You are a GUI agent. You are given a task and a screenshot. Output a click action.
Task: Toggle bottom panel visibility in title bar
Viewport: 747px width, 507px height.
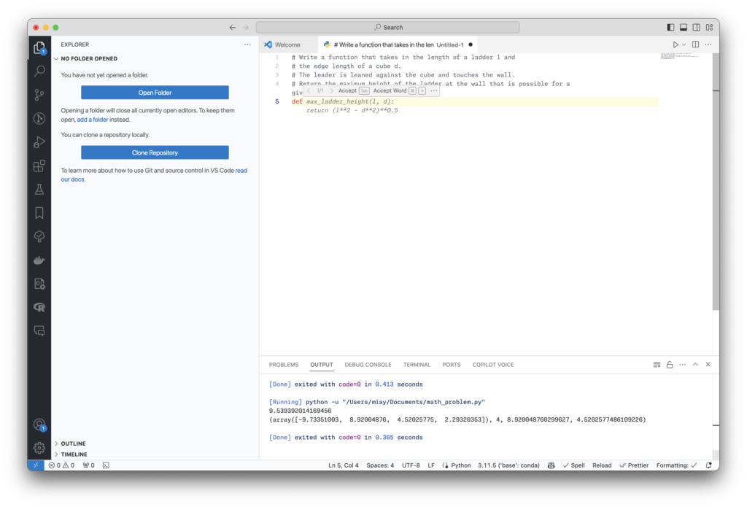coord(683,28)
